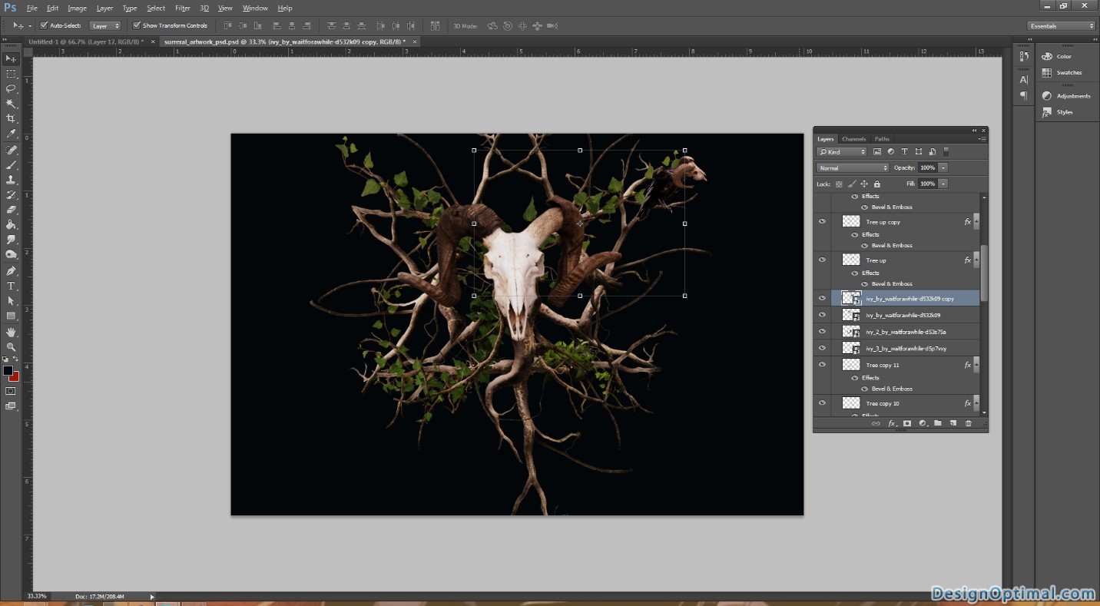Screen dimensions: 1100x606
Task: Open the Auto-Select Layer dropdown
Action: [x=105, y=25]
